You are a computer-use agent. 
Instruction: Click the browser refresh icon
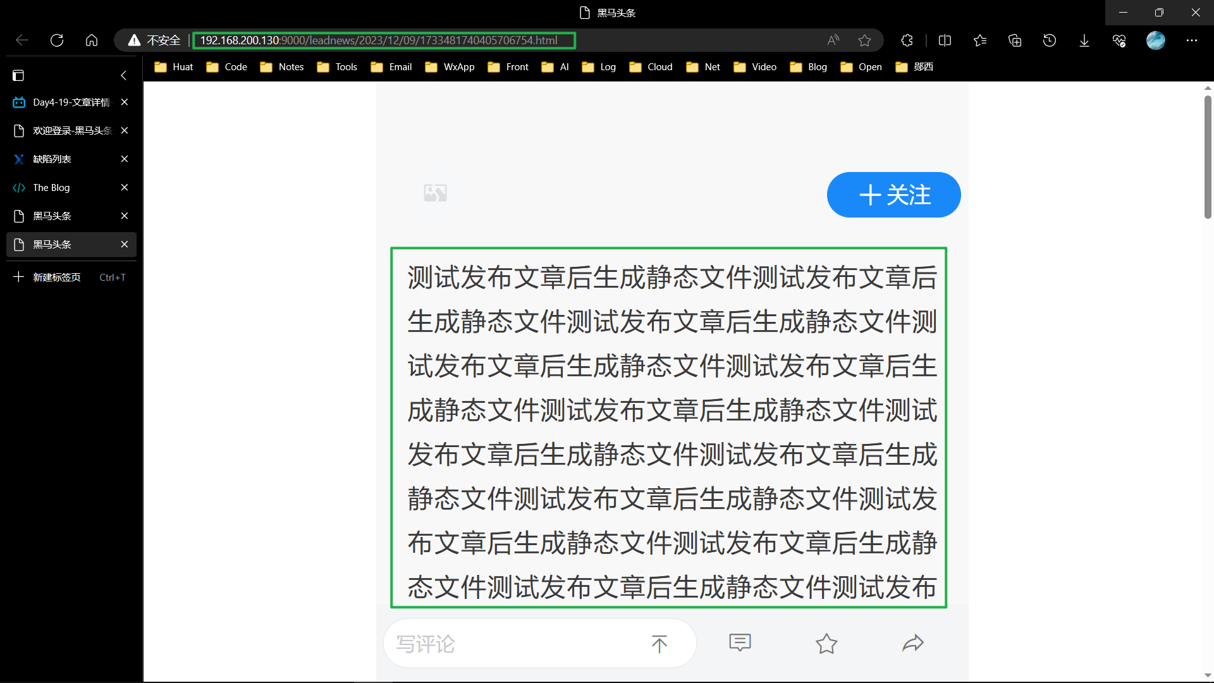tap(57, 40)
